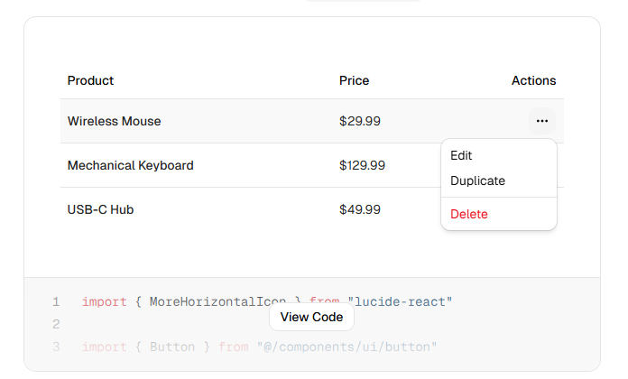
Task: Click the Product column header
Action: click(x=90, y=80)
